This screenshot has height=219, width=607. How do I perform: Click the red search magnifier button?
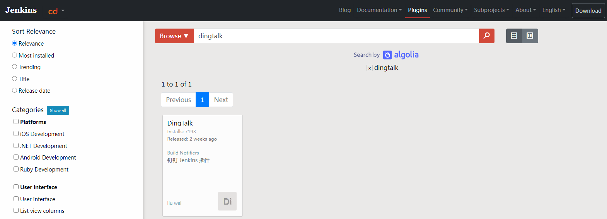pyautogui.click(x=487, y=36)
